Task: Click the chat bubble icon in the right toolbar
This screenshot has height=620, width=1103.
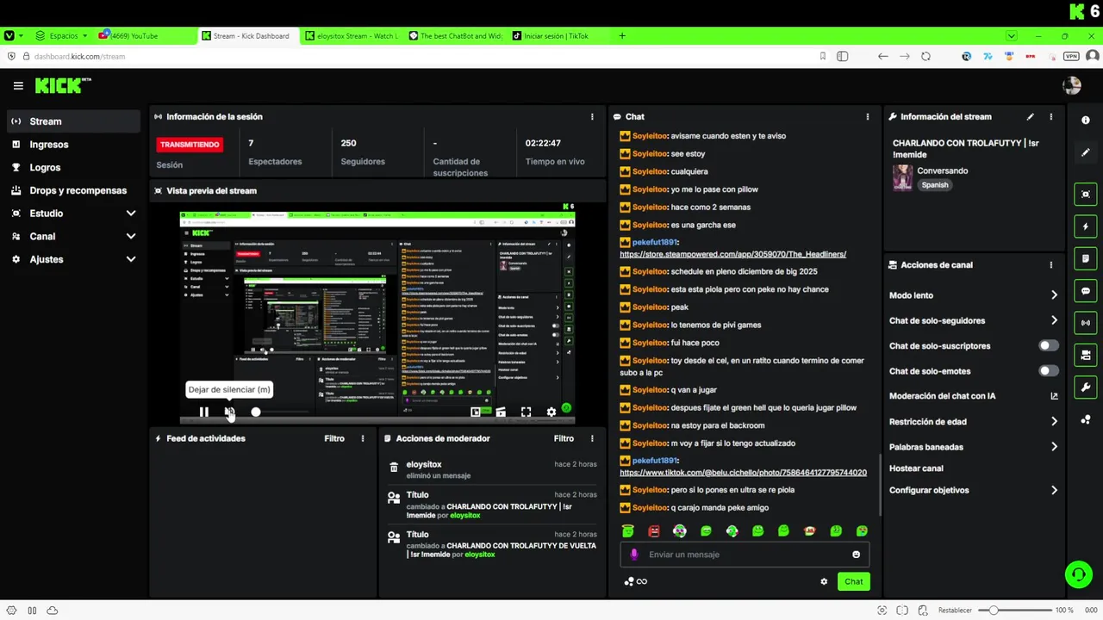Action: 1086,291
